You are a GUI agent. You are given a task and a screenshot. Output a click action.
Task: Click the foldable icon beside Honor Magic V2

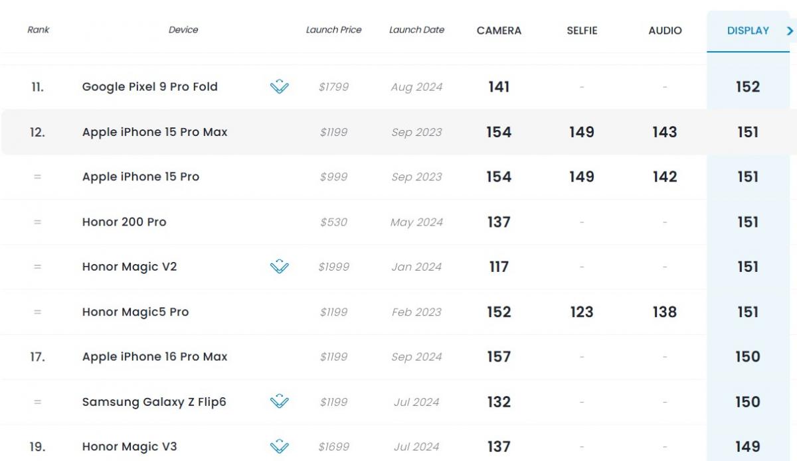pyautogui.click(x=280, y=267)
